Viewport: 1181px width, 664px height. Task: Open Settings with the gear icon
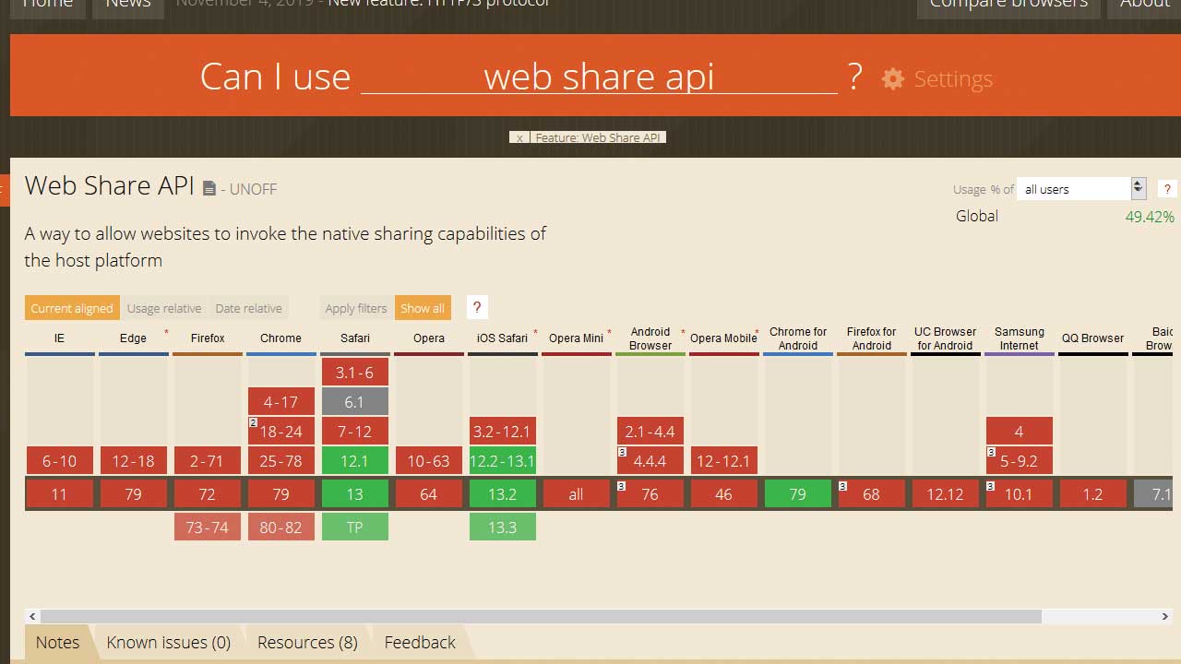893,79
